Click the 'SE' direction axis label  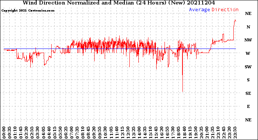248,93
